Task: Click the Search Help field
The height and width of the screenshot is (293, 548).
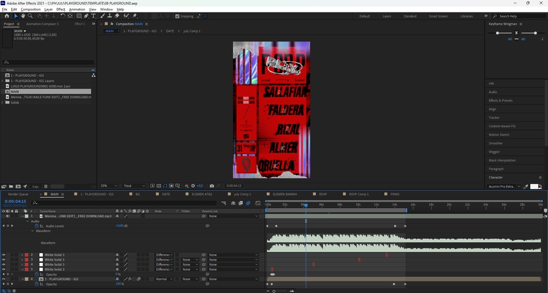Action: click(519, 17)
